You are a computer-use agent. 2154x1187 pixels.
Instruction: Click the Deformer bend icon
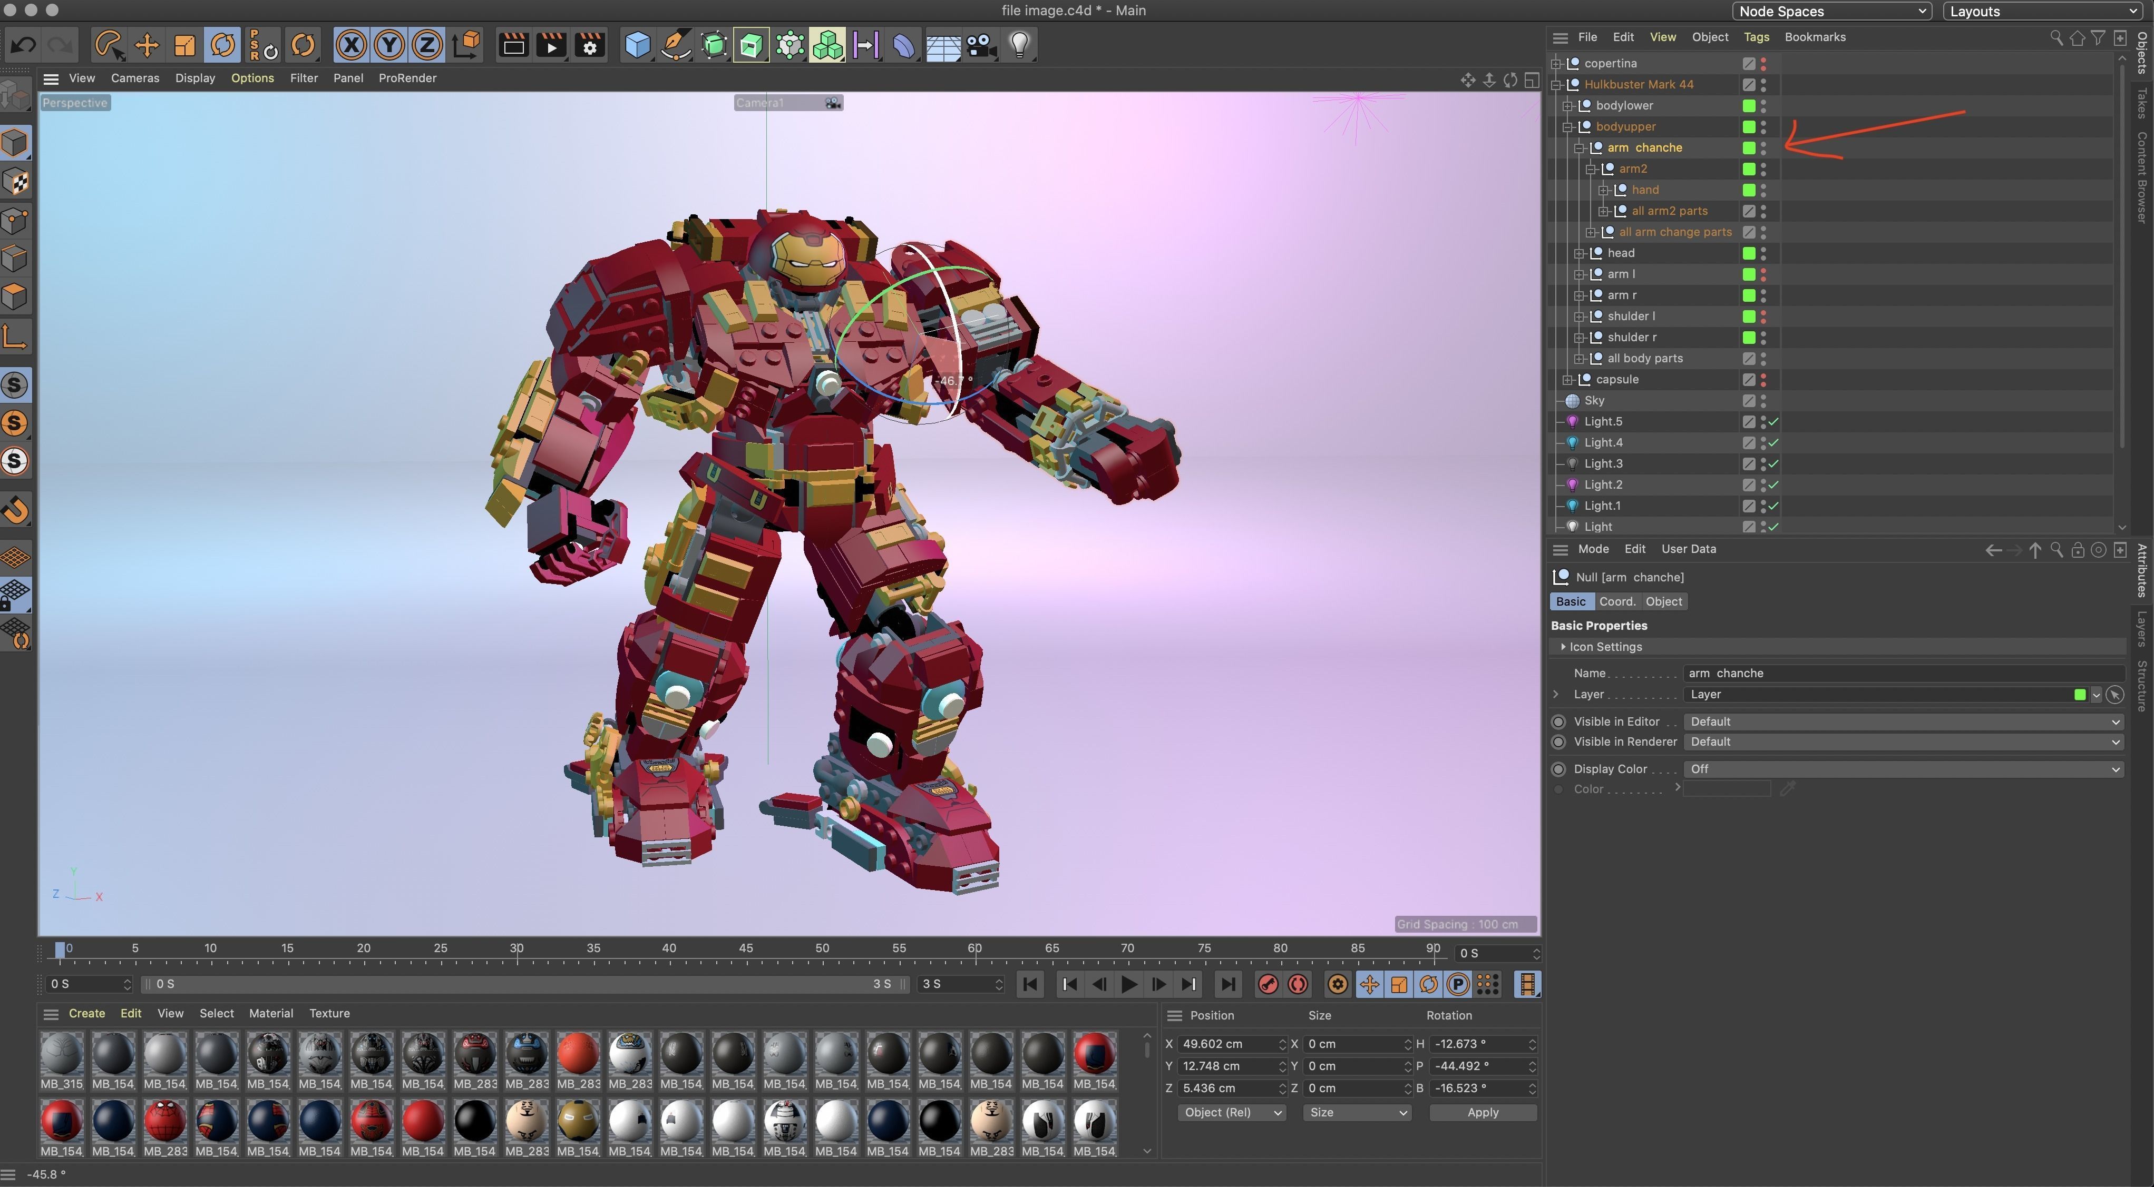904,44
